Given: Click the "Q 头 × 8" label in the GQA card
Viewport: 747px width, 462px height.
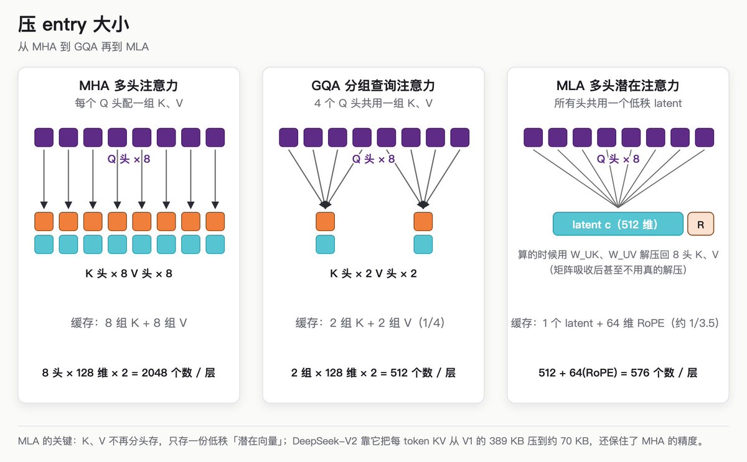Looking at the screenshot, I should point(374,159).
